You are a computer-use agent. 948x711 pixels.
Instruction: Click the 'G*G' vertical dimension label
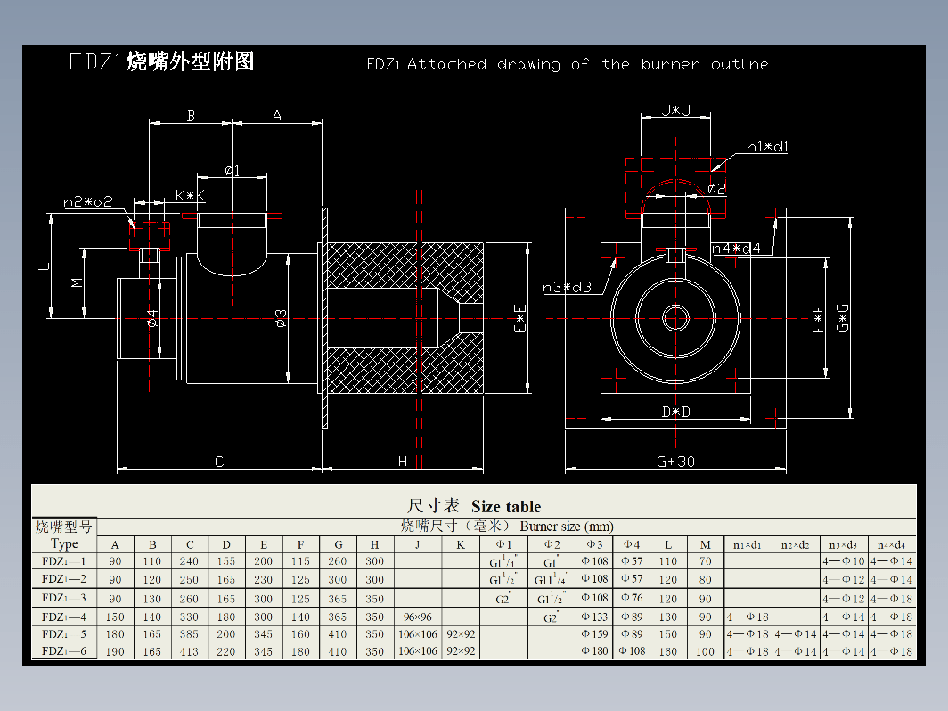click(x=842, y=318)
